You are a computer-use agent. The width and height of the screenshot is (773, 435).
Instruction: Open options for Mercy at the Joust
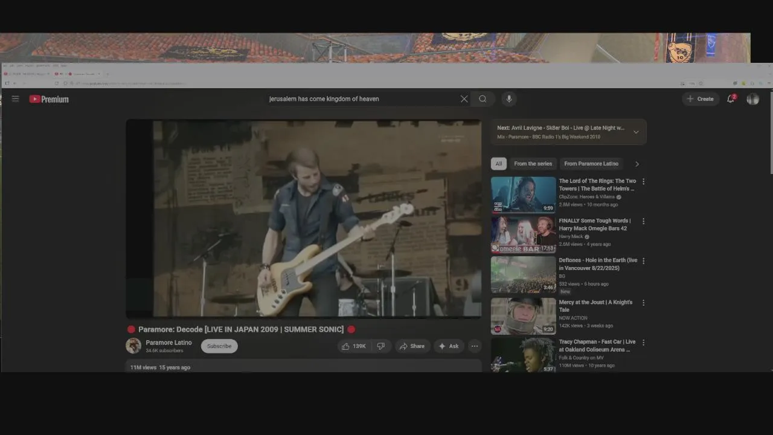tap(643, 303)
